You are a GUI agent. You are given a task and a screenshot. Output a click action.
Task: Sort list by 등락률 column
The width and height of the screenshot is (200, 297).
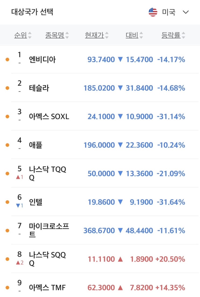tap(171, 35)
